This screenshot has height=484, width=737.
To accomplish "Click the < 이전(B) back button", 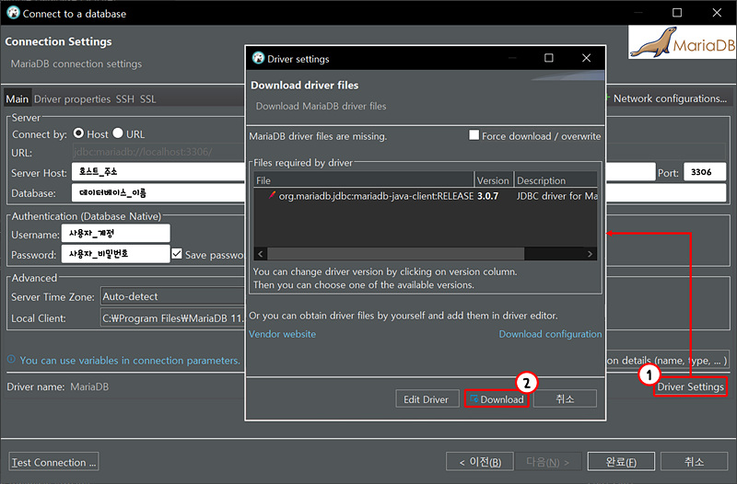I will coord(479,462).
